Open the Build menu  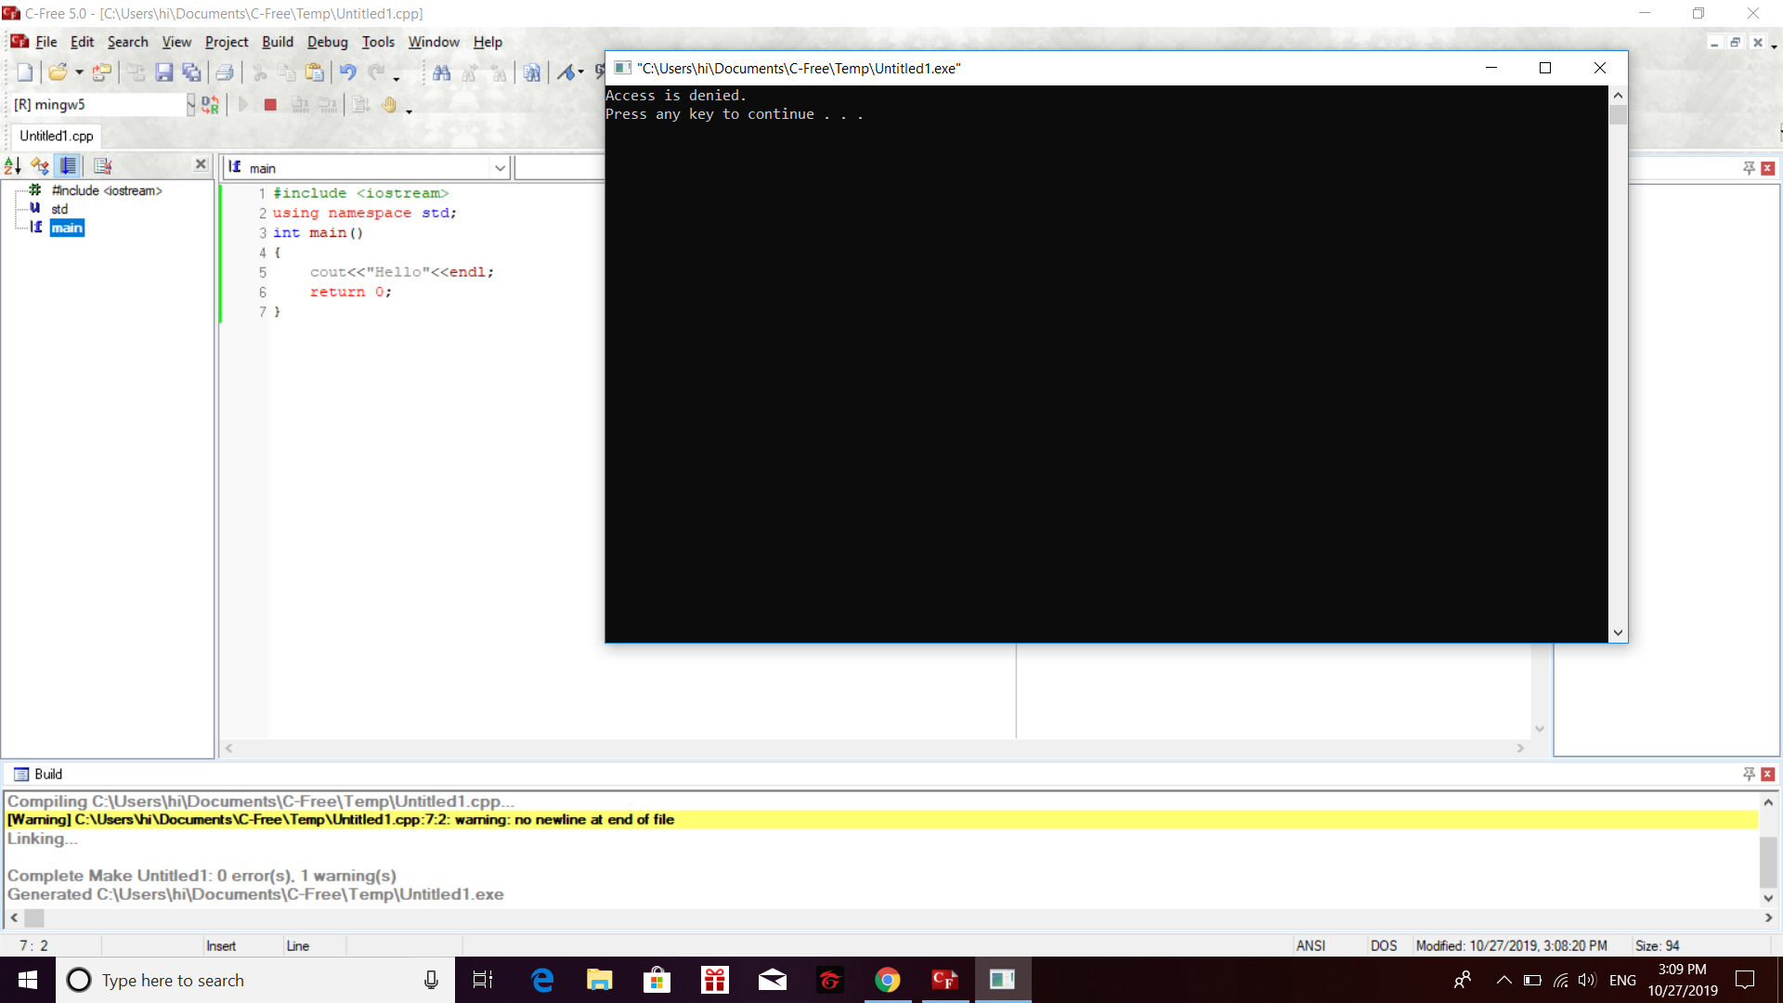277,42
